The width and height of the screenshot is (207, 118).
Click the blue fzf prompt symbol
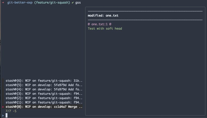[3, 115]
